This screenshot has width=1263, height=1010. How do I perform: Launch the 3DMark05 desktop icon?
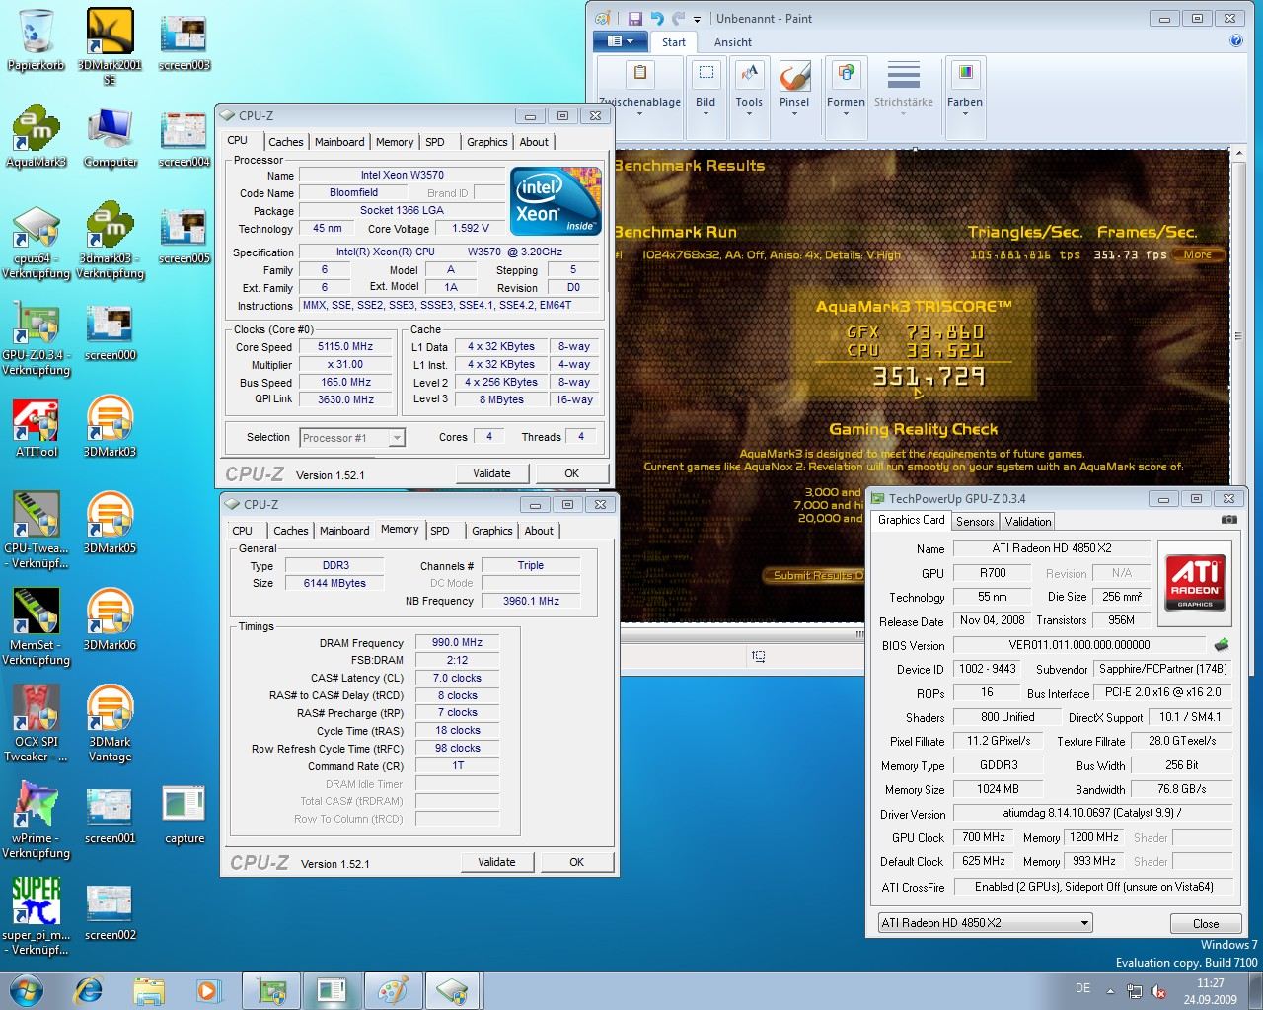pos(110,523)
